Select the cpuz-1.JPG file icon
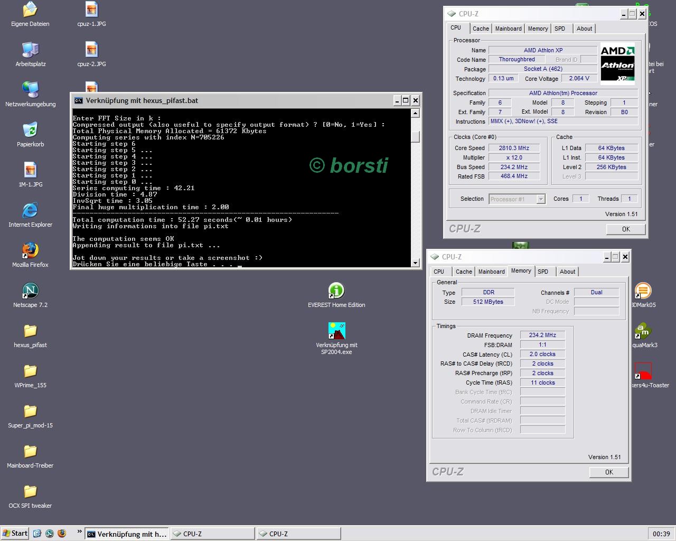The height and width of the screenshot is (541, 676). click(x=91, y=10)
